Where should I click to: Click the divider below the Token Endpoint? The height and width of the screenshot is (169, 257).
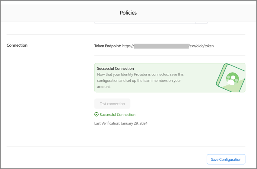click(170, 55)
